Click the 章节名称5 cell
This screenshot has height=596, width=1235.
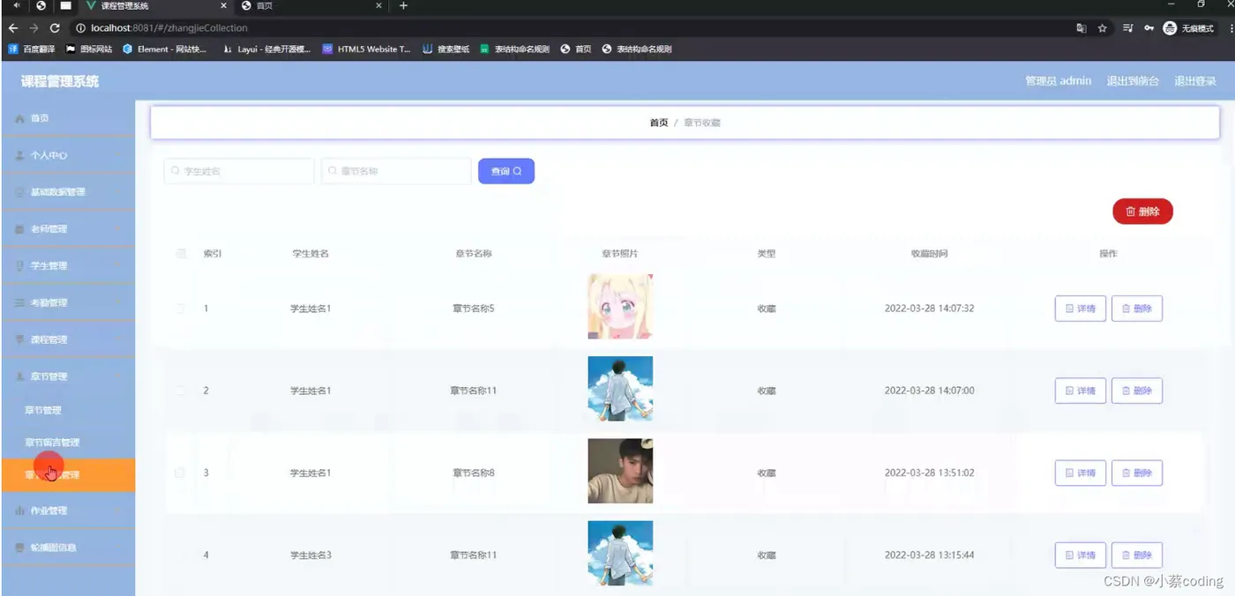coord(474,309)
